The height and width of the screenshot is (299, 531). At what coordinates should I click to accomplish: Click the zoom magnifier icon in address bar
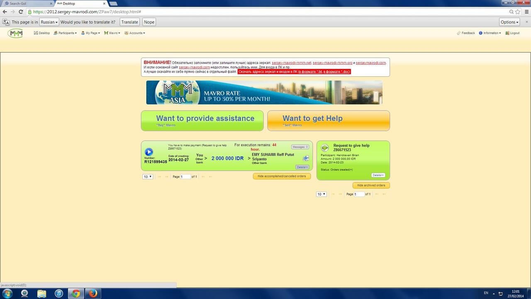pyautogui.click(x=512, y=12)
